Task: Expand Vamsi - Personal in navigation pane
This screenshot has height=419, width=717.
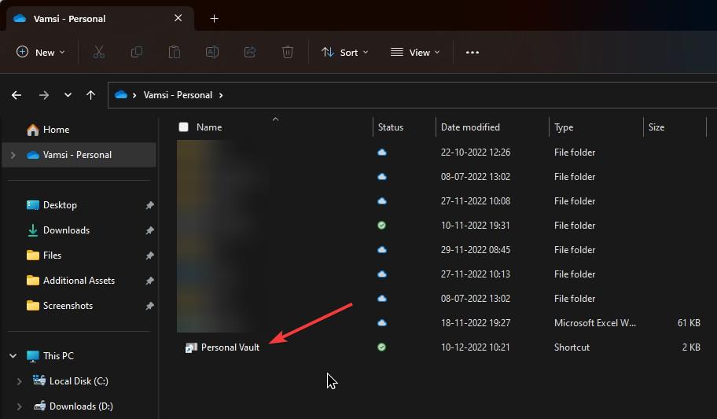Action: 13,155
